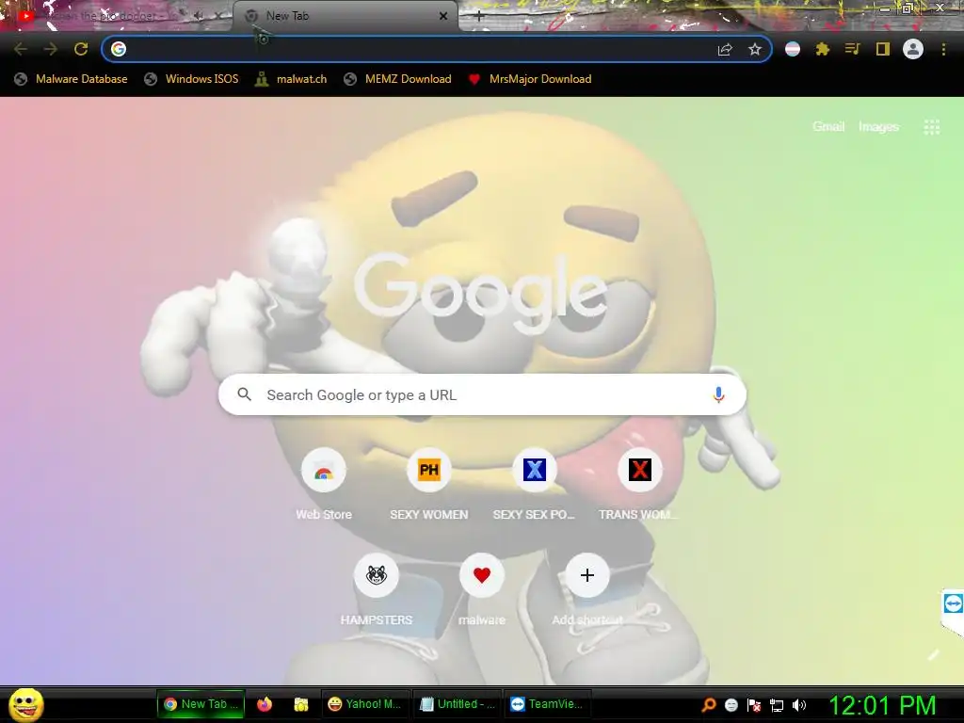Bookmark this tab with the star icon
Image resolution: width=964 pixels, height=723 pixels.
point(755,49)
